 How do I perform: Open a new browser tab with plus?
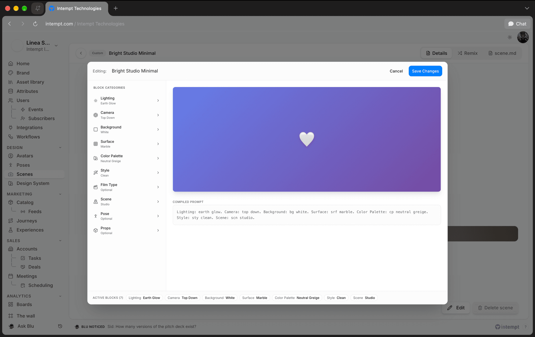click(x=116, y=8)
